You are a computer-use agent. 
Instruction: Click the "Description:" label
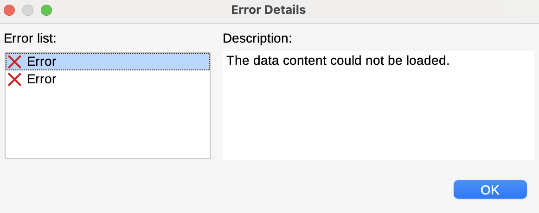tap(257, 38)
